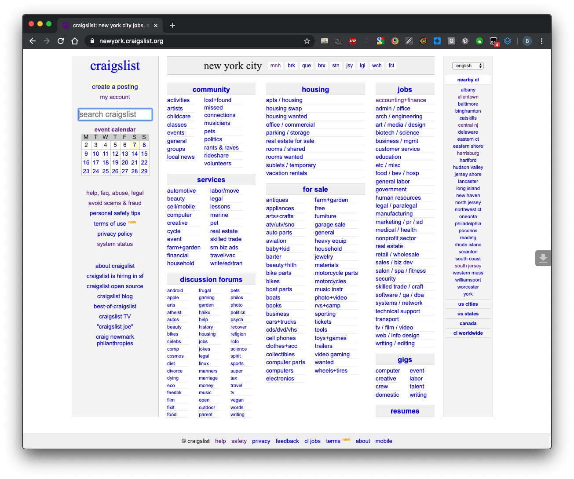
Task: Open create a posting link
Action: 115,87
